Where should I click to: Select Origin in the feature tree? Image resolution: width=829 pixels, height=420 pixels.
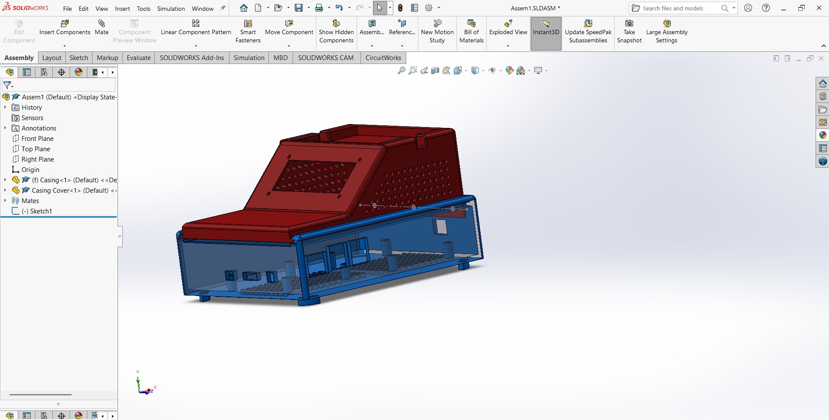pos(30,169)
